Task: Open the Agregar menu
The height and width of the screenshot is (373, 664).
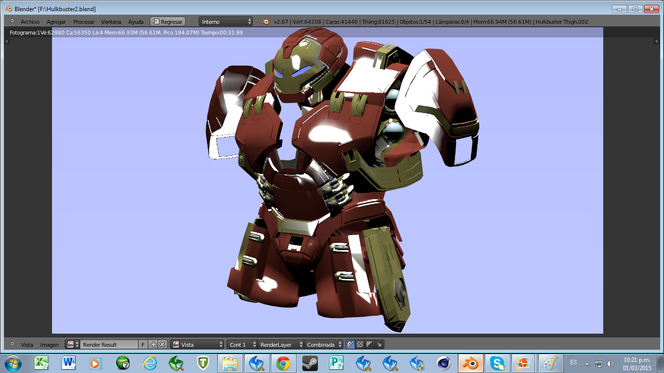Action: (56, 22)
